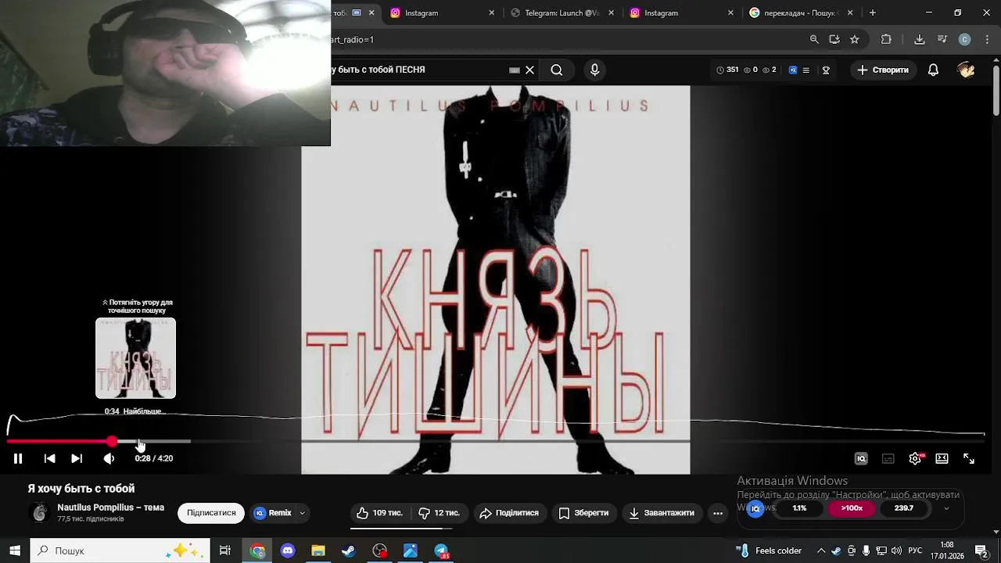
Task: Open a new browser tab with plus
Action: (x=872, y=13)
